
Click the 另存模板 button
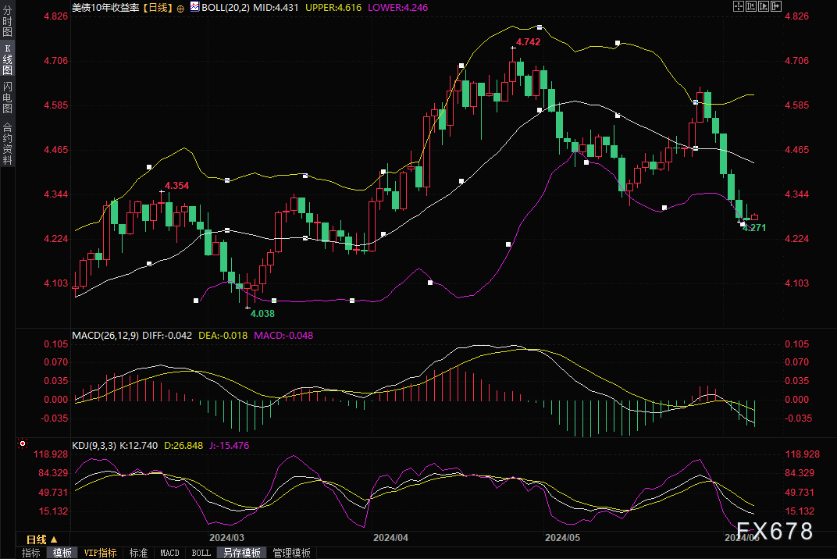241,553
